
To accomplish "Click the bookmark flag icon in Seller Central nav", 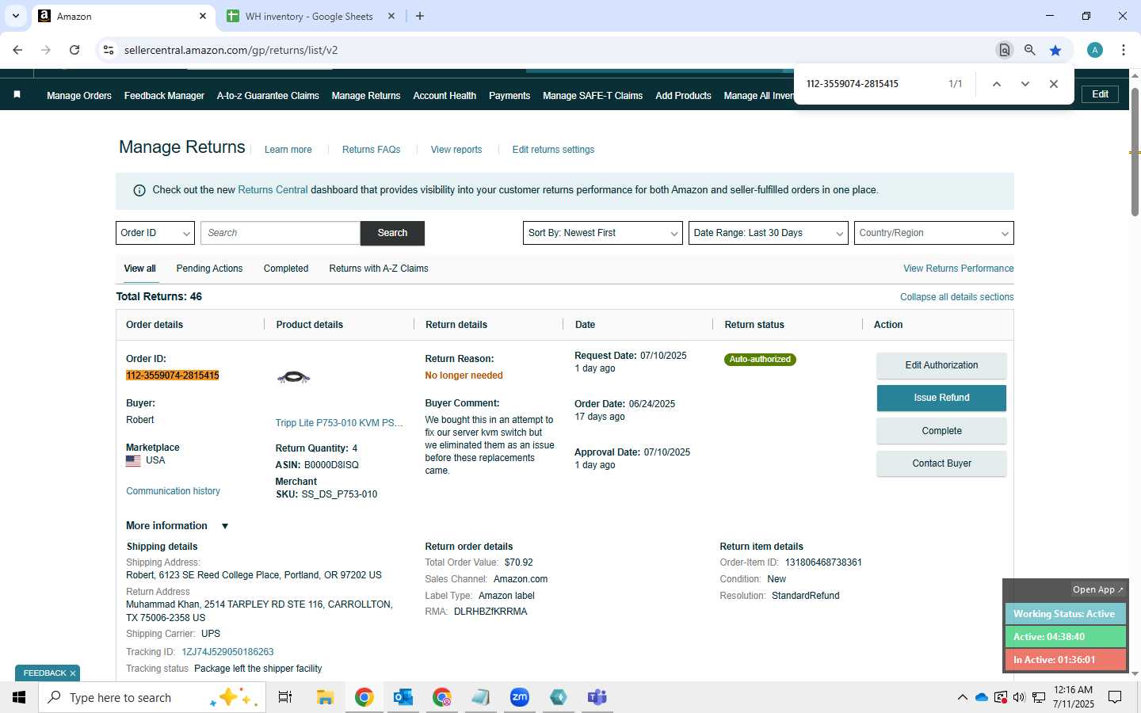I will tap(17, 95).
